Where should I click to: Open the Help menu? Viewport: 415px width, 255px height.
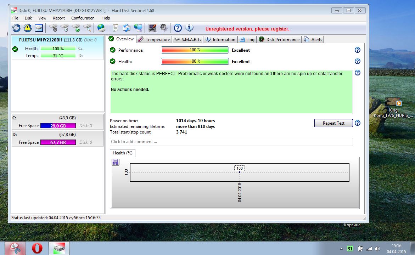106,18
